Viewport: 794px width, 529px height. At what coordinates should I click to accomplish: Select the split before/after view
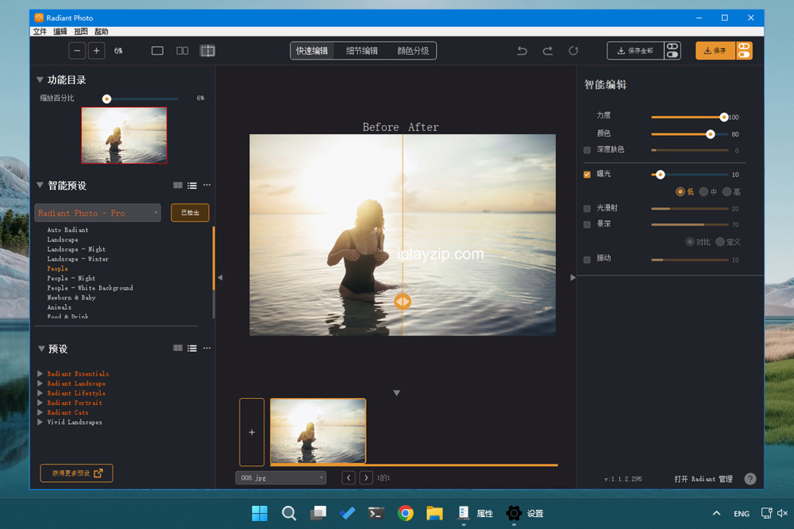pos(207,51)
